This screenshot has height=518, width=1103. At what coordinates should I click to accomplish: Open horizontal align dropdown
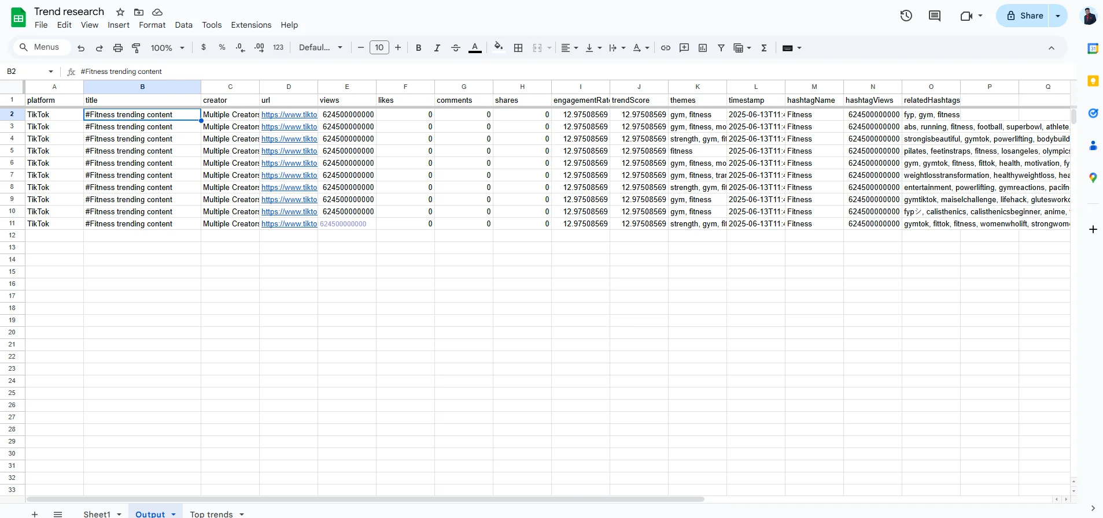[x=570, y=48]
